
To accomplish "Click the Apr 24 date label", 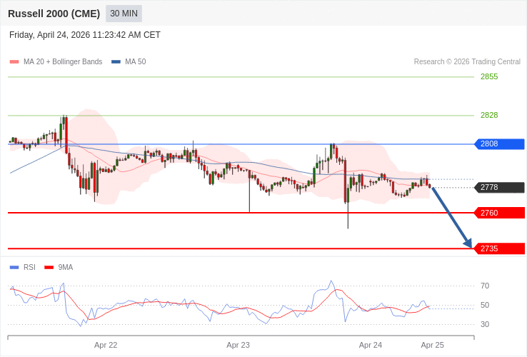I will coord(371,345).
